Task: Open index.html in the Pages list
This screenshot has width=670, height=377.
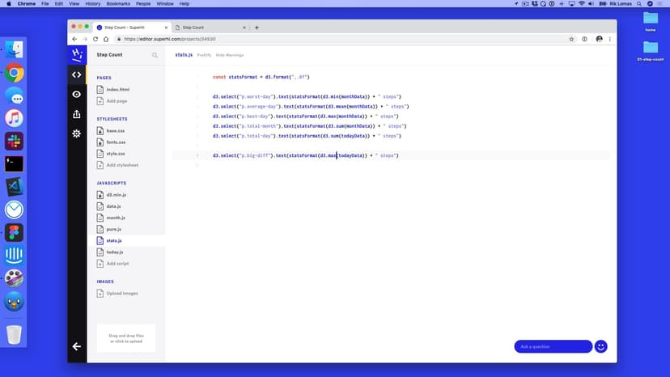Action: pyautogui.click(x=117, y=89)
